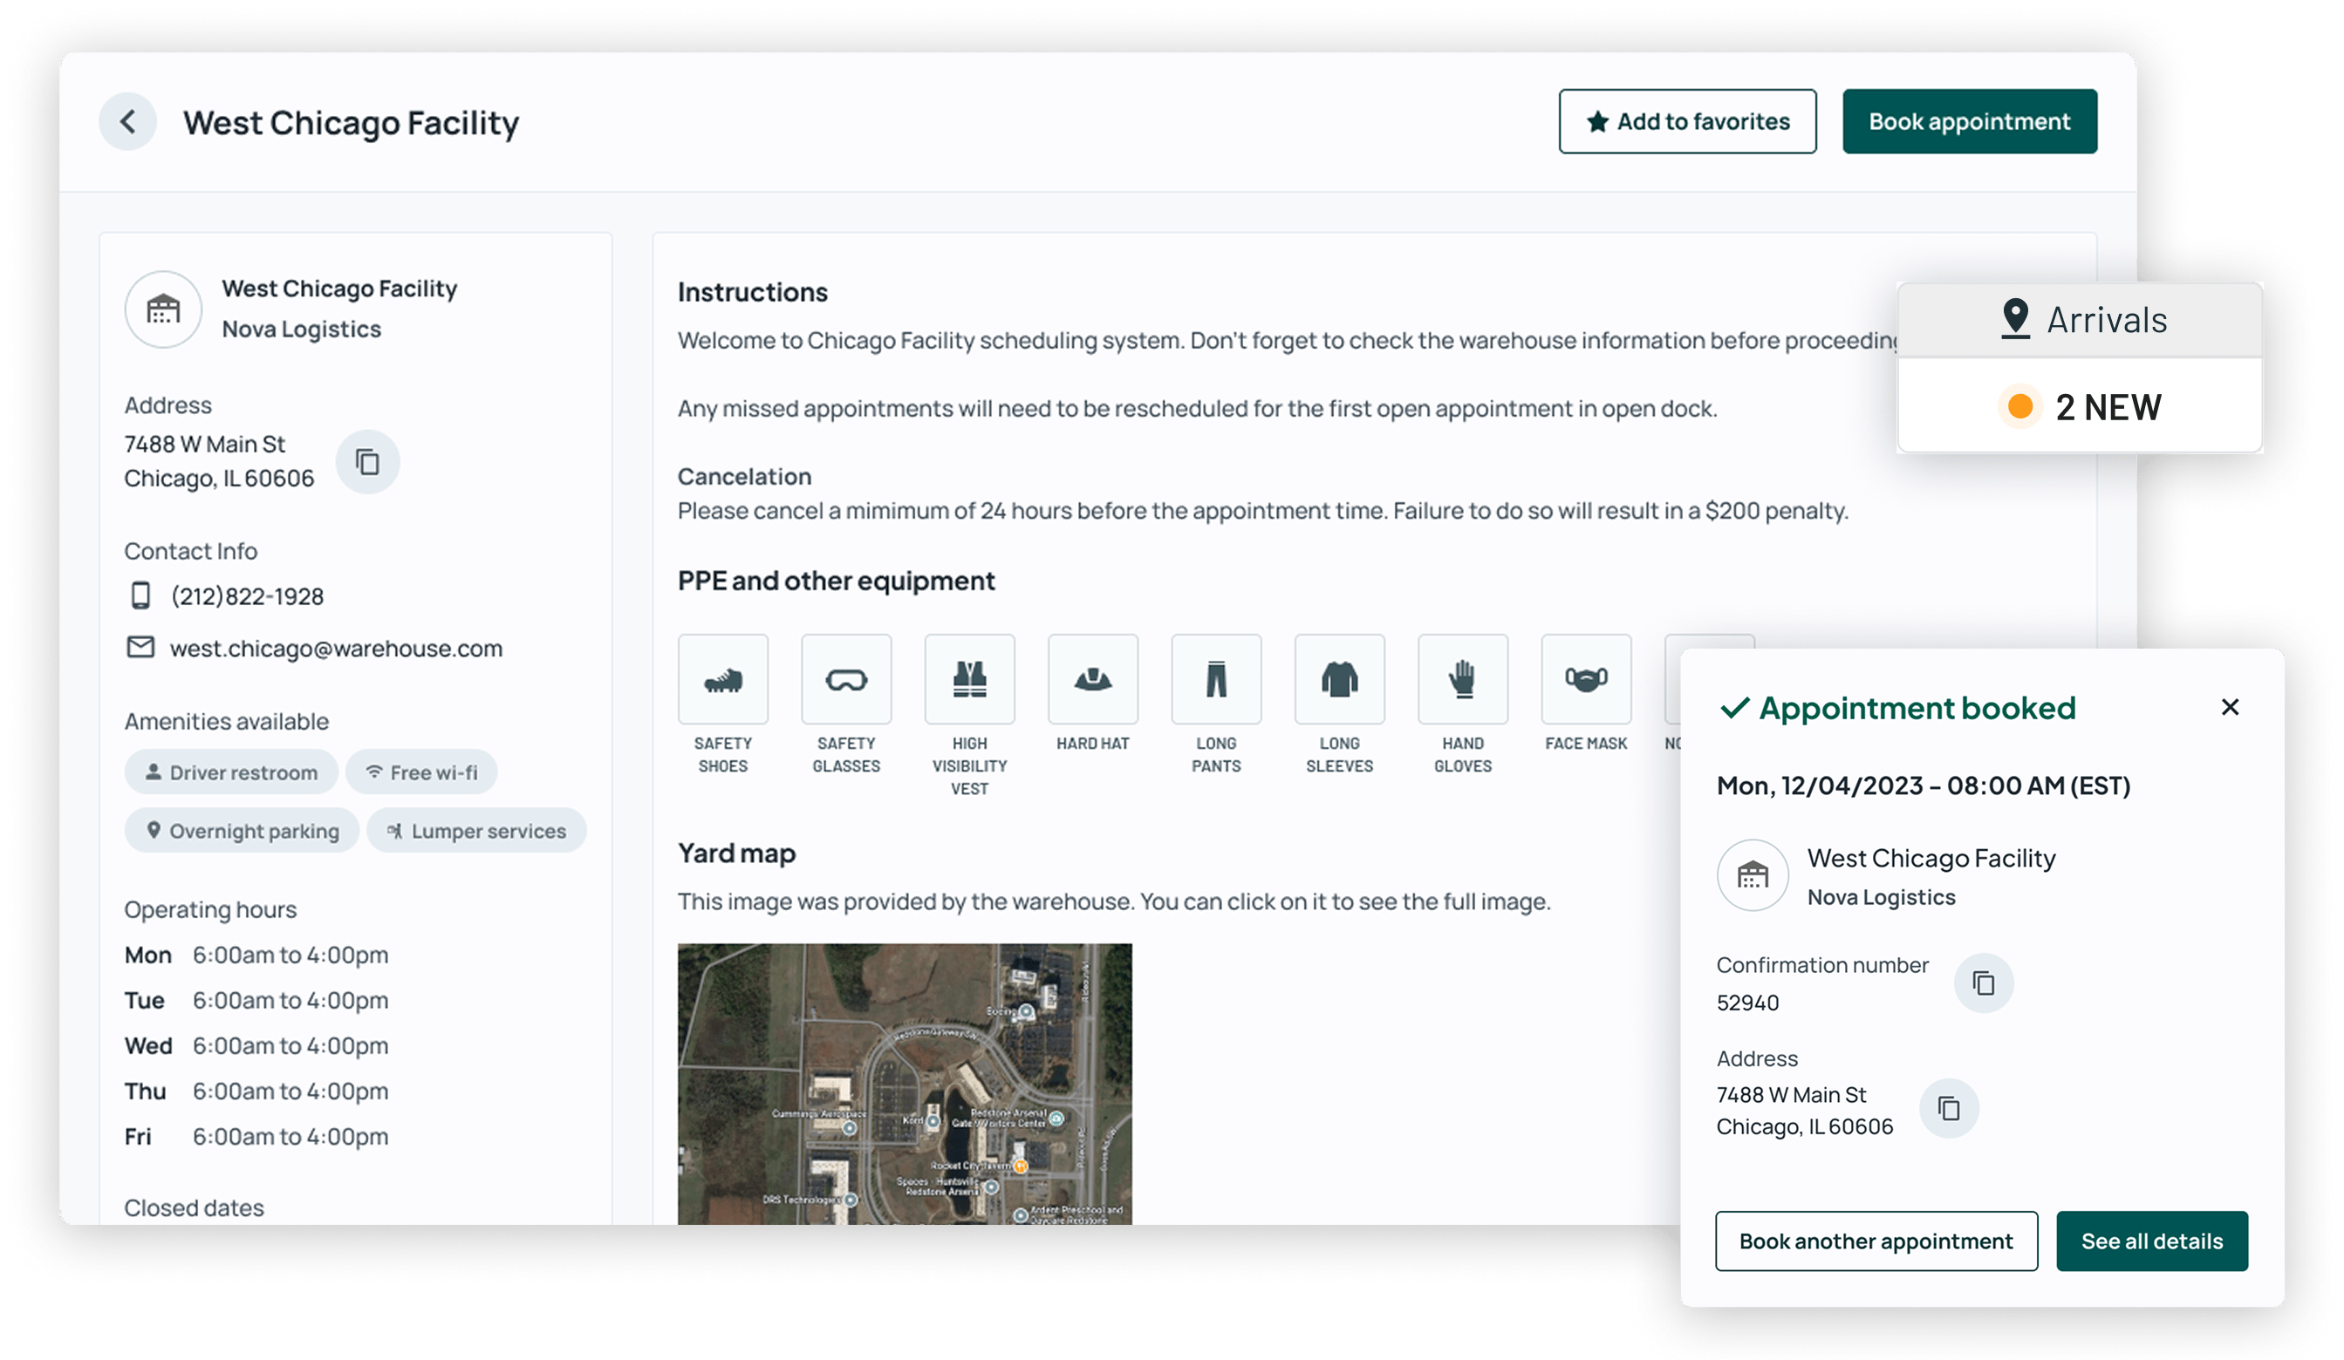
Task: Click the Hand Gloves PPE icon
Action: [1462, 679]
